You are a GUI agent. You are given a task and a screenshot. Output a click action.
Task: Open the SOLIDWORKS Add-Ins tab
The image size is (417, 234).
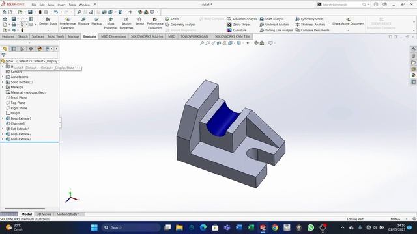pyautogui.click(x=147, y=36)
